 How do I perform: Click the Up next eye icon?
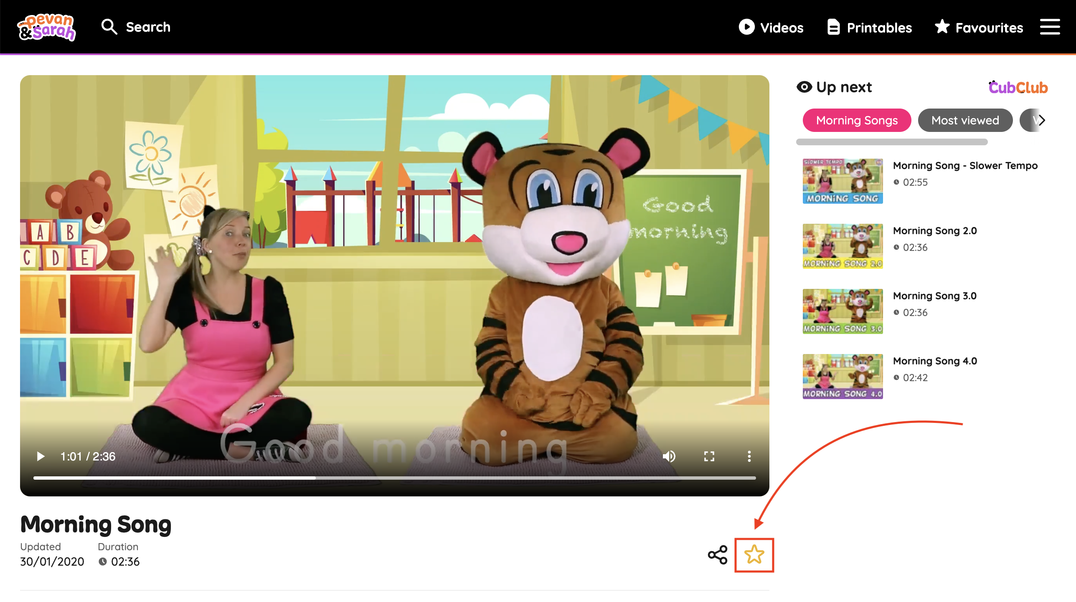coord(804,87)
